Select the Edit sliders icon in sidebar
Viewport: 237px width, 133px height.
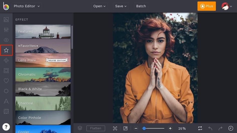point(6,30)
